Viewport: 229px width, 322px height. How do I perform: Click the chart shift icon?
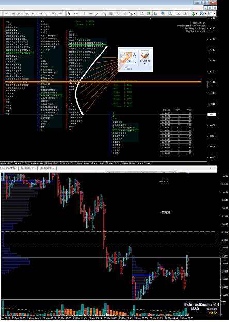pyautogui.click(x=185, y=13)
